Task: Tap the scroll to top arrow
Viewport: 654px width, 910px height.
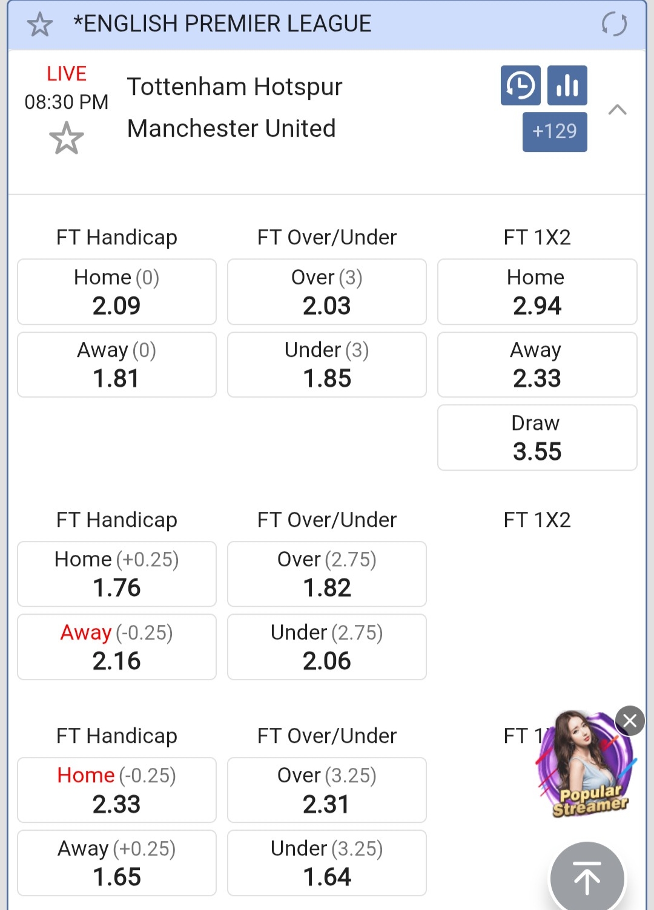Action: point(587,878)
